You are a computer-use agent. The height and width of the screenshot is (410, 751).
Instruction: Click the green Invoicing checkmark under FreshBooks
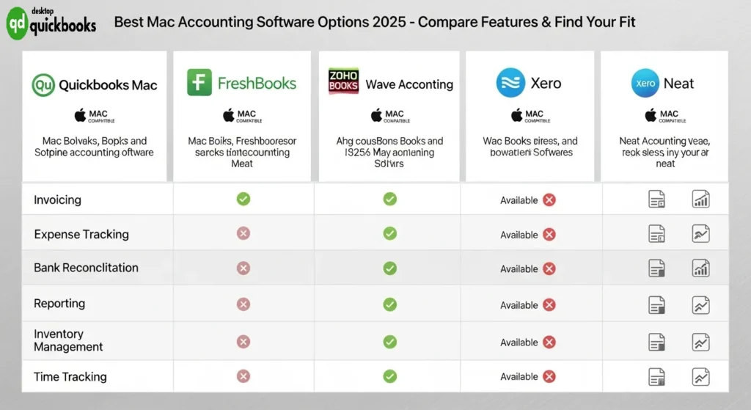pyautogui.click(x=243, y=199)
